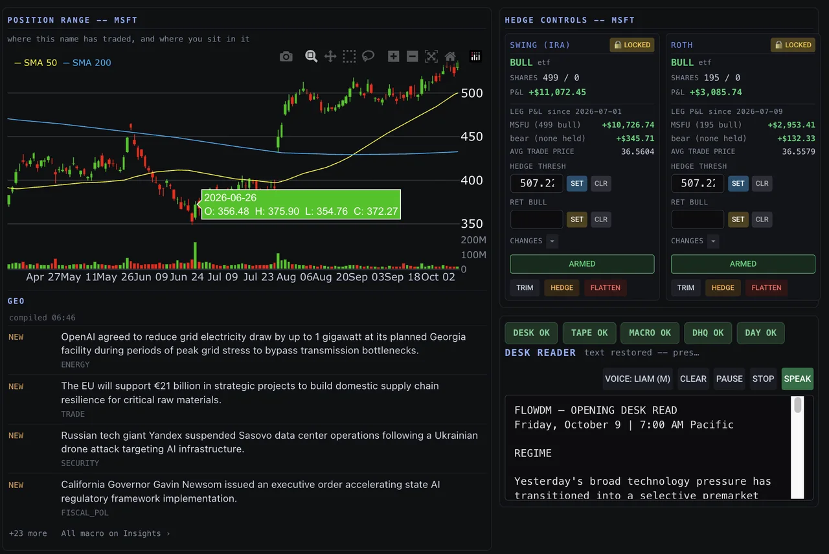The width and height of the screenshot is (829, 554).
Task: Click the empty RET BULL field on ROTH
Action: coord(698,219)
